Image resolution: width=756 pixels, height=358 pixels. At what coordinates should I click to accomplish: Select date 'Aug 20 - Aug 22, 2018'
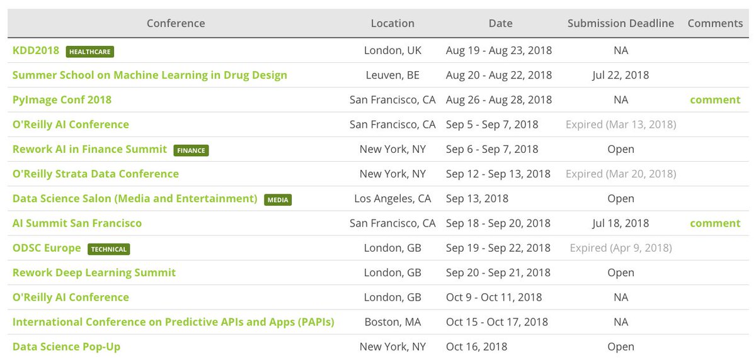tap(498, 75)
